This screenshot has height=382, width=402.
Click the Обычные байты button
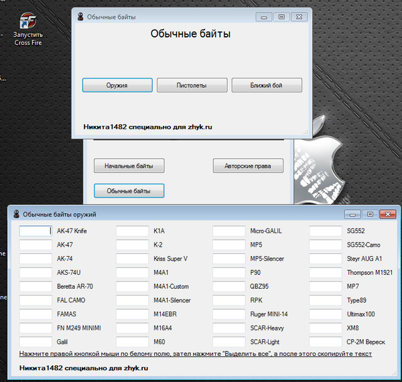tap(129, 191)
